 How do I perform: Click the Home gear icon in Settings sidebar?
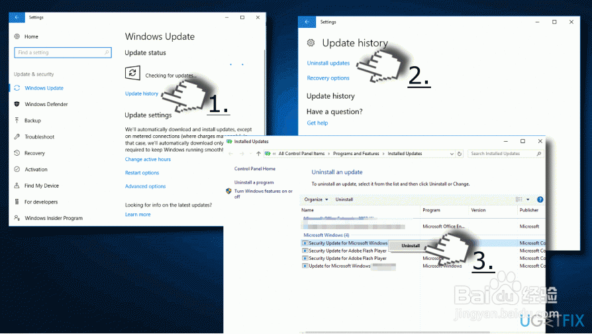(x=17, y=36)
